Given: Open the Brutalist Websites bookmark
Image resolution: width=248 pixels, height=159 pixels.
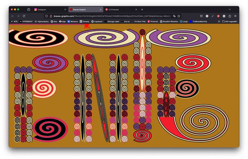Looking at the screenshot, I should [x=168, y=21].
